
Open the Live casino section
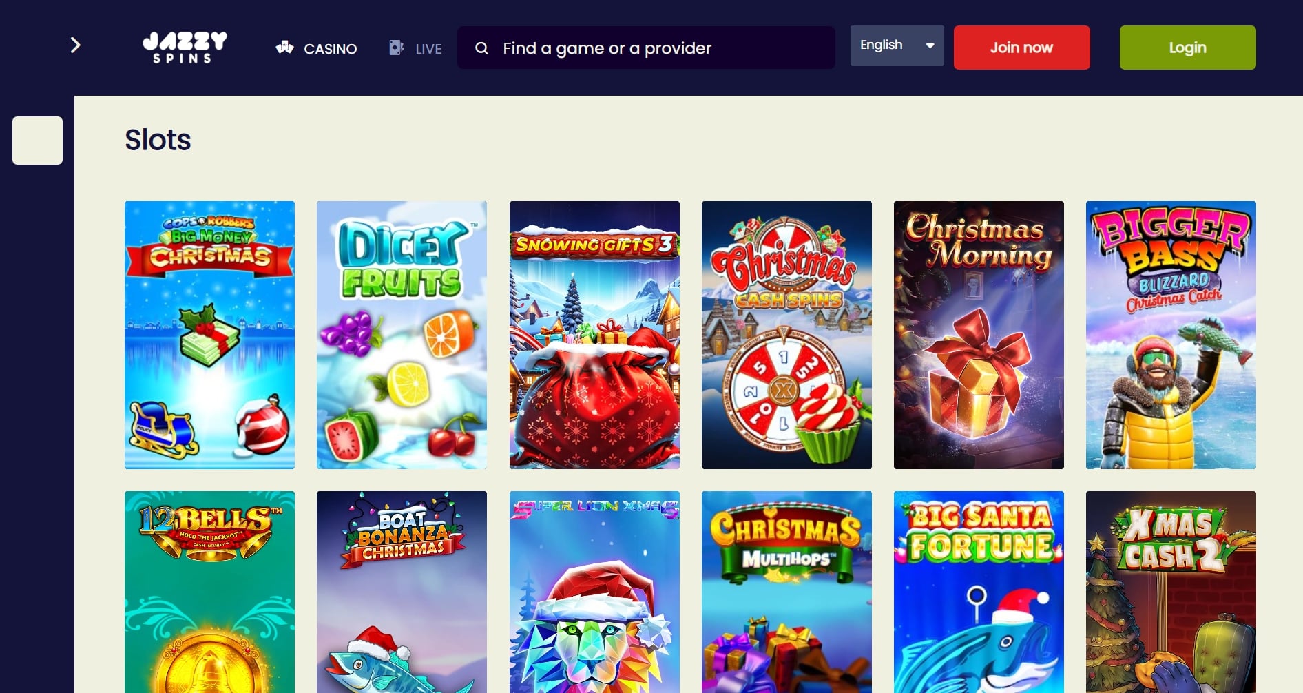pos(415,48)
